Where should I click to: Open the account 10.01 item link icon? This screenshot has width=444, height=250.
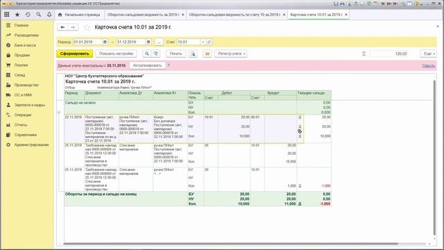click(209, 42)
